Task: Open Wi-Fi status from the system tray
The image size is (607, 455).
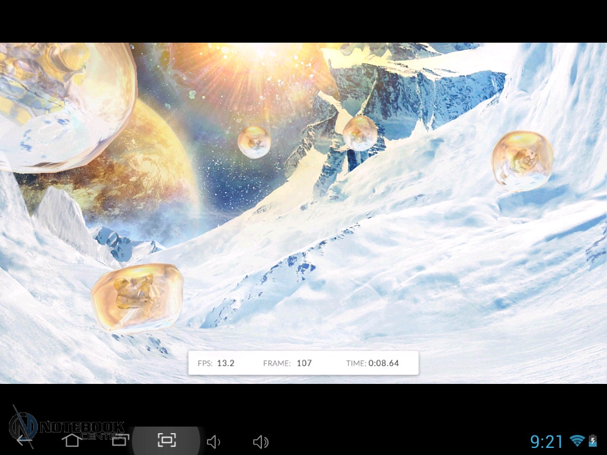Action: (x=576, y=441)
